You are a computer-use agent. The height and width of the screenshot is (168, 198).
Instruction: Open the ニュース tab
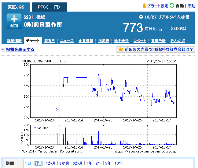[x=67, y=41]
